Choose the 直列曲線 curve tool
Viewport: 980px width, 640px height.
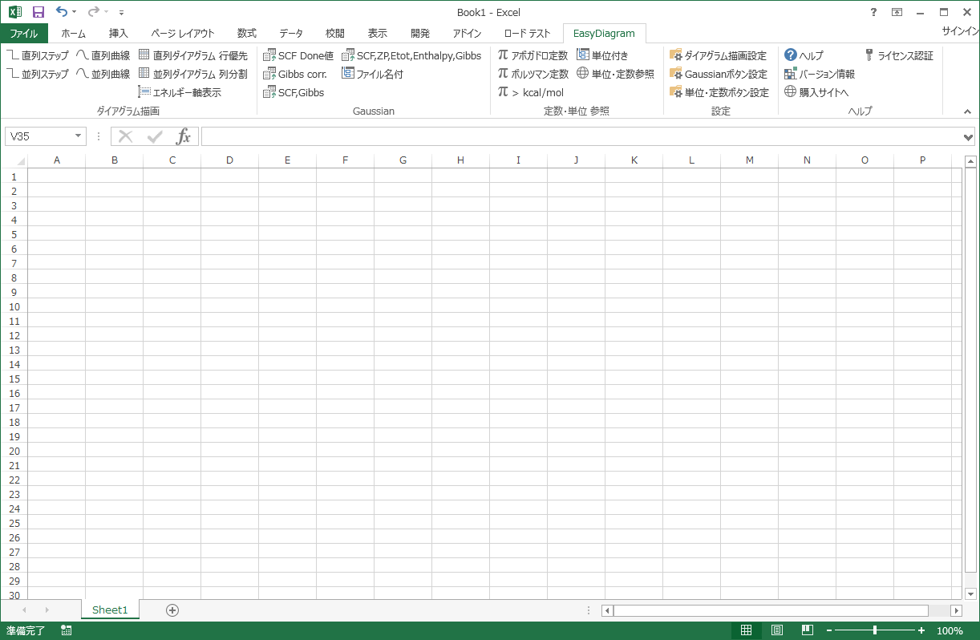pyautogui.click(x=103, y=55)
